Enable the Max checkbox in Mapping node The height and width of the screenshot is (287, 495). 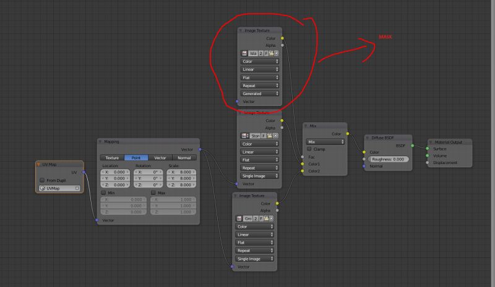tap(153, 193)
